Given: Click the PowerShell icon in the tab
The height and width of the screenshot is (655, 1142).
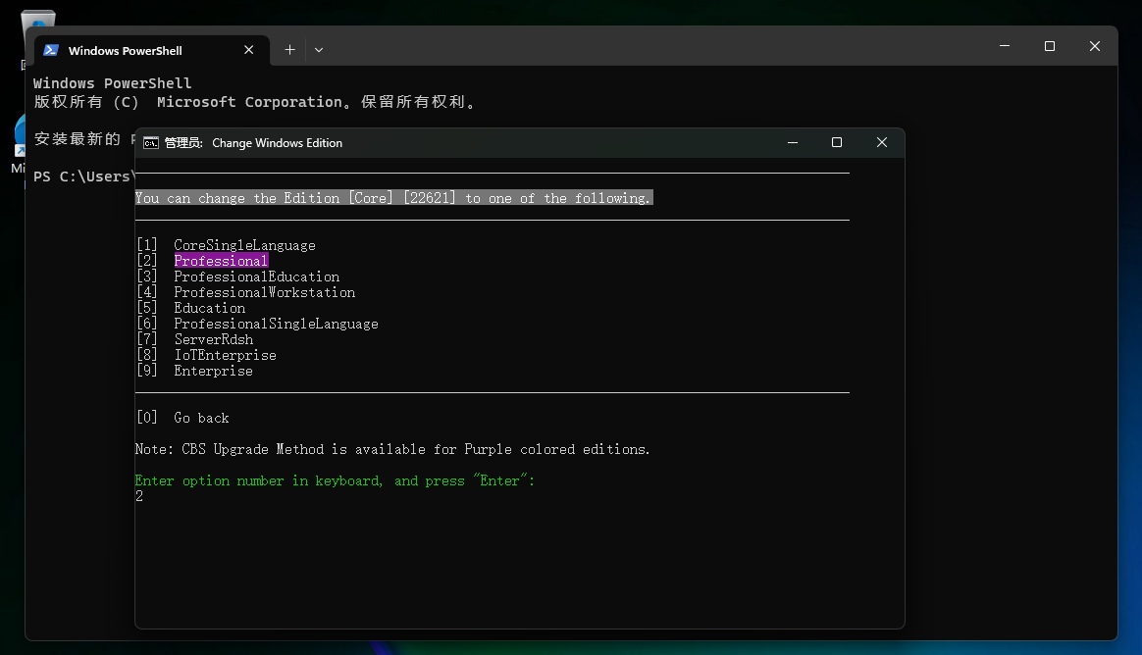Looking at the screenshot, I should [51, 50].
